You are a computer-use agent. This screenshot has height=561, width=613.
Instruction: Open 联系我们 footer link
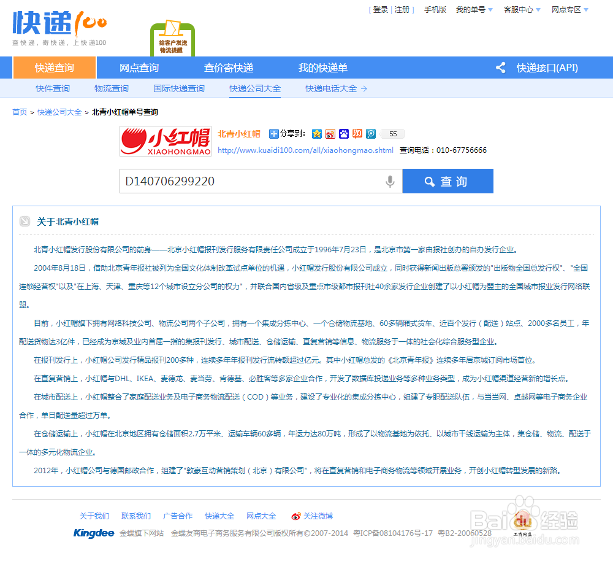[x=136, y=516]
